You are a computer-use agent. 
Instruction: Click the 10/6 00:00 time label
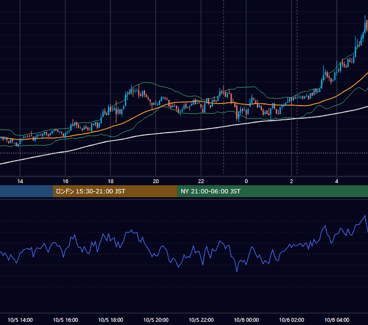point(246,320)
